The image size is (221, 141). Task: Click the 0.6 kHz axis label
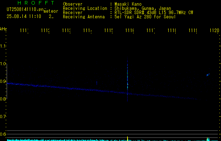pos(3,134)
